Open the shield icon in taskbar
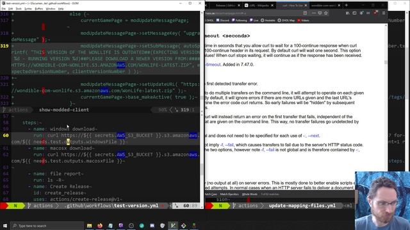Viewport: 410px width, 230px height. (163, 226)
